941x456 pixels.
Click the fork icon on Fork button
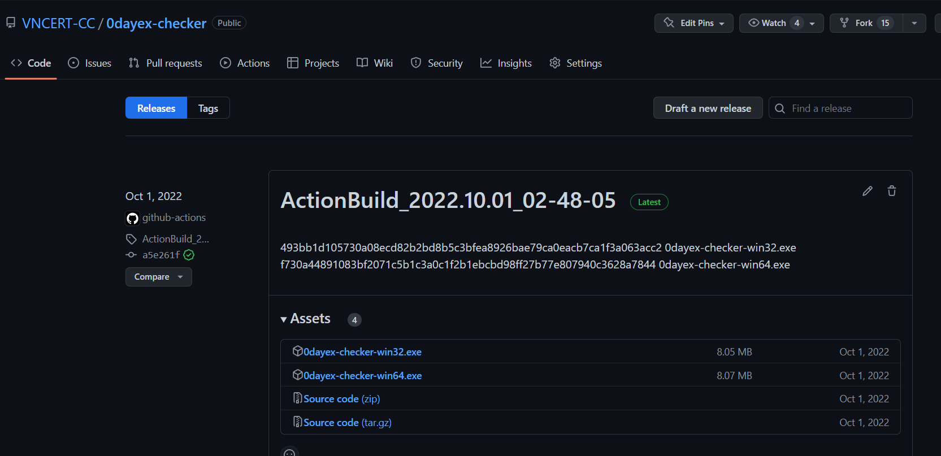(844, 23)
